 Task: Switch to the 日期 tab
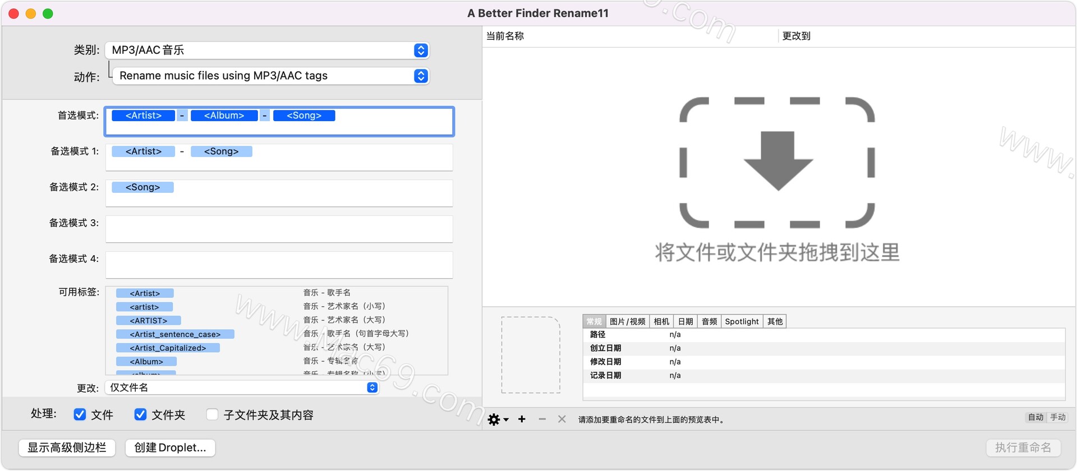(685, 321)
